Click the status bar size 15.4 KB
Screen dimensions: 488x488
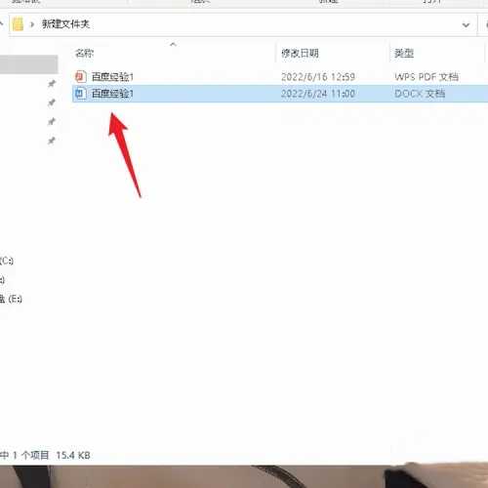73,455
